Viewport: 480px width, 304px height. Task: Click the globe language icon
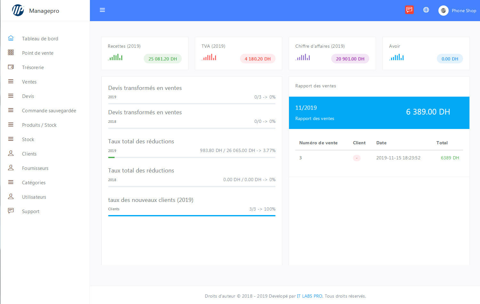(x=426, y=10)
